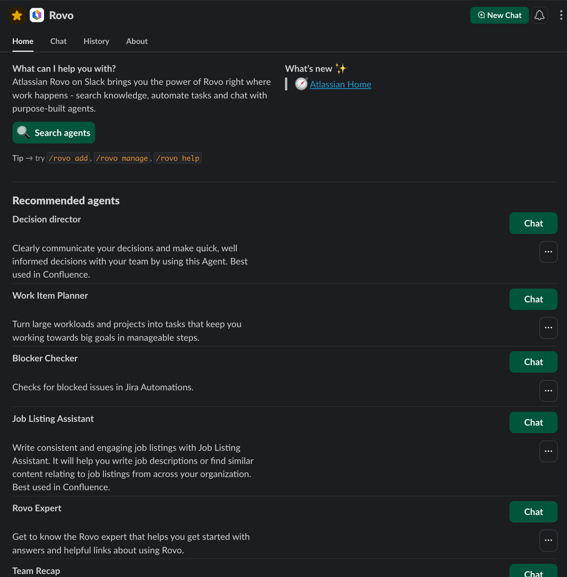Click the Search agents button
567x577 pixels.
point(54,133)
